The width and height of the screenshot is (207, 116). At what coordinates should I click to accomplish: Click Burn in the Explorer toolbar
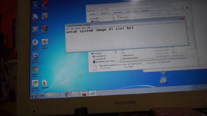[x=136, y=11]
